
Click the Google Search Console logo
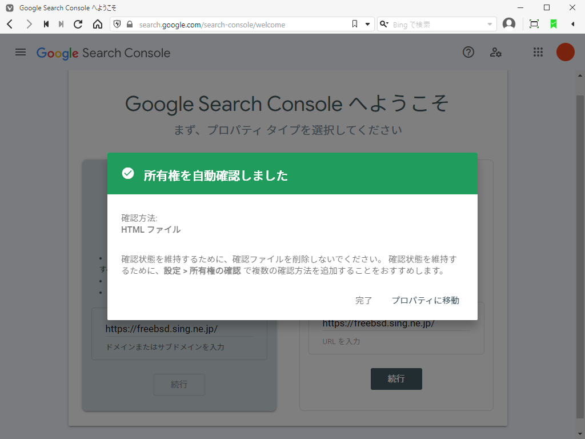tap(103, 53)
